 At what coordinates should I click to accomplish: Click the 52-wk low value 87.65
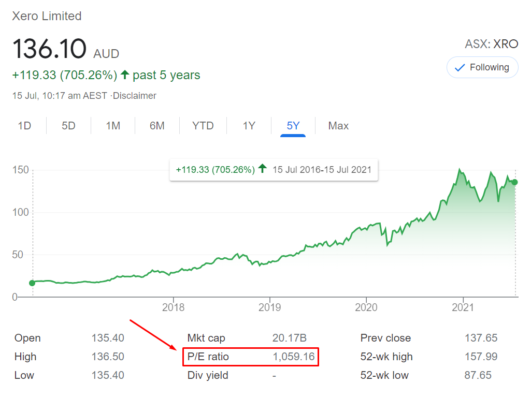pyautogui.click(x=478, y=375)
